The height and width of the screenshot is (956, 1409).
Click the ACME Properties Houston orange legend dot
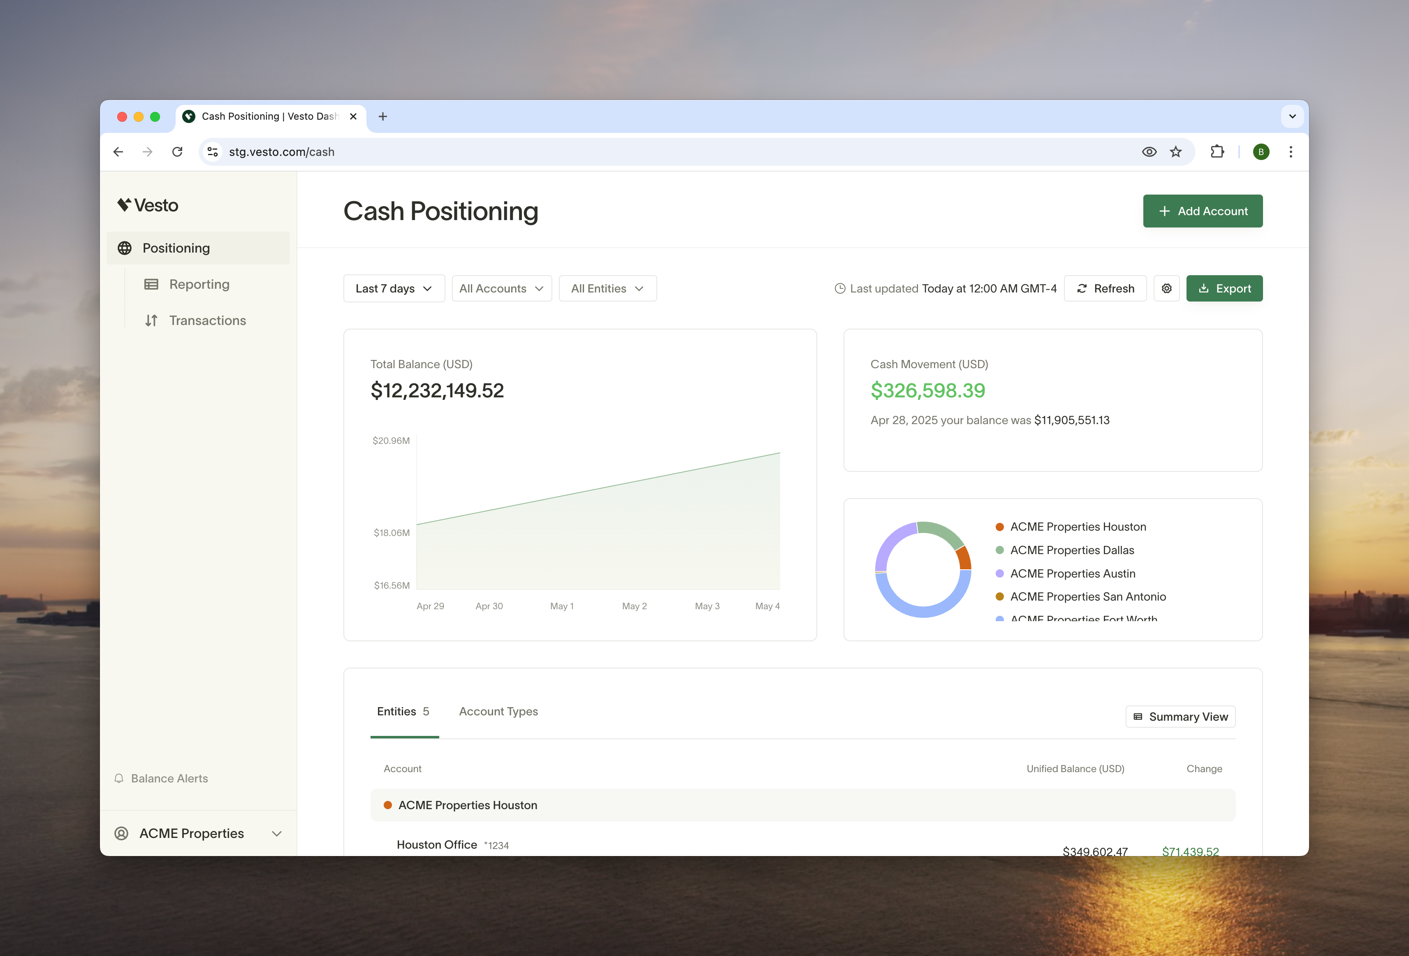(1000, 527)
